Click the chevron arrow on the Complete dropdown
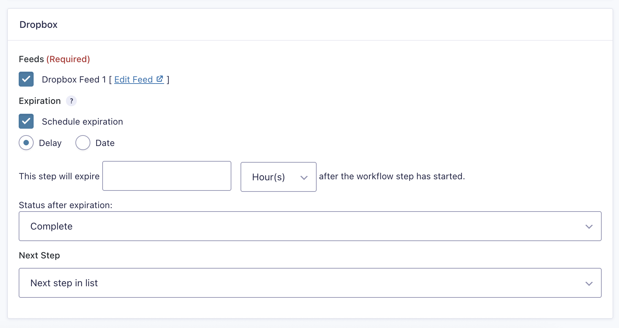 pos(589,226)
